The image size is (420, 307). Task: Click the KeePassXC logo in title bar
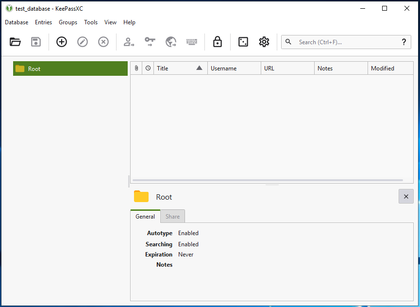point(9,8)
